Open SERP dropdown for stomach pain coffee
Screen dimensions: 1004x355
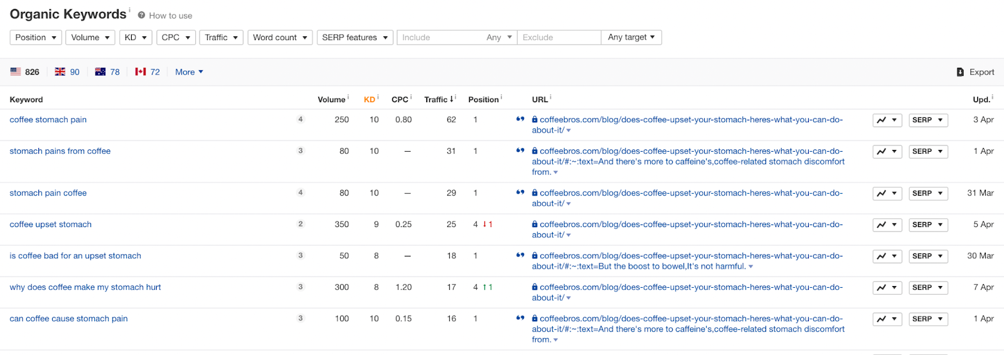click(x=928, y=194)
